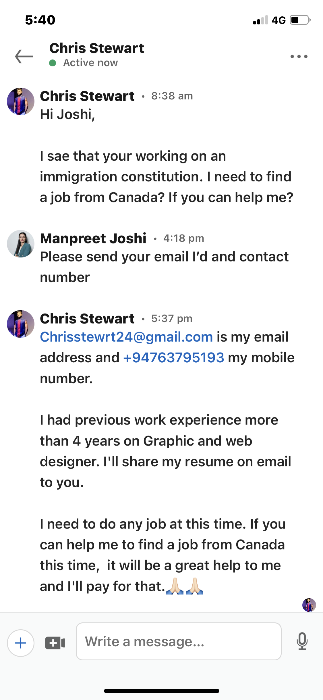323x700 pixels.
Task: Open Chrisstewrt24@gmail.com email link
Action: pyautogui.click(x=126, y=337)
